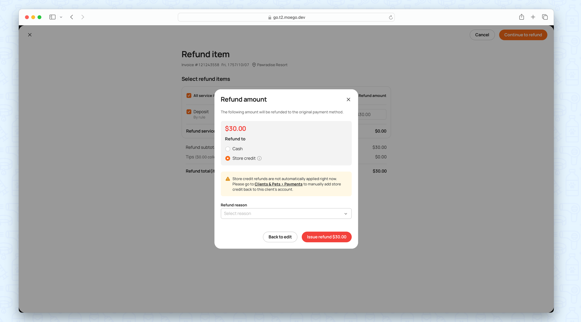Open the Clients & Pets Payments link
The image size is (581, 322).
[x=278, y=184]
